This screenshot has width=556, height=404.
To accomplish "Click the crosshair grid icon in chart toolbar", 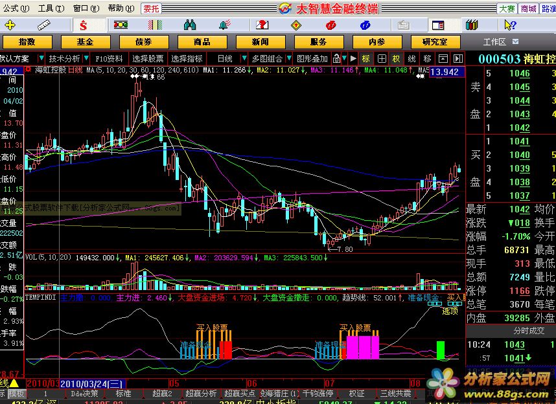I will 382,58.
